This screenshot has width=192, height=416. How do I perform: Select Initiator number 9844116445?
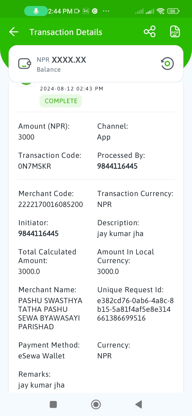(39, 233)
